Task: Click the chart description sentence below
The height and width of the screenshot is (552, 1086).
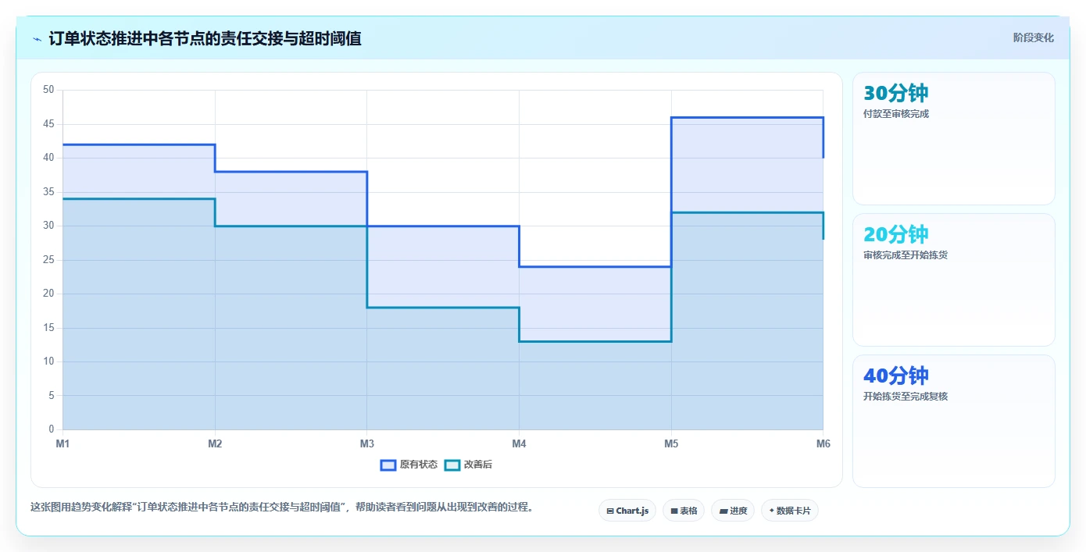Action: [284, 507]
